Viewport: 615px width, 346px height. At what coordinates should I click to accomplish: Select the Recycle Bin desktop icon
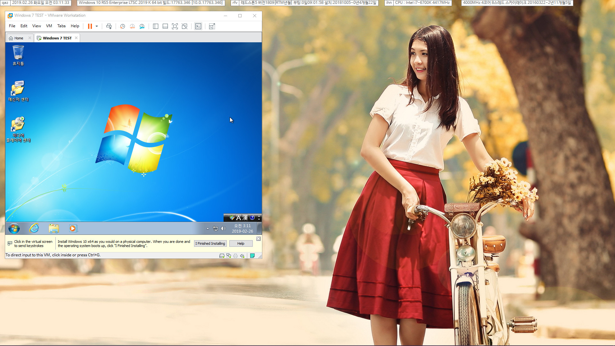click(18, 55)
